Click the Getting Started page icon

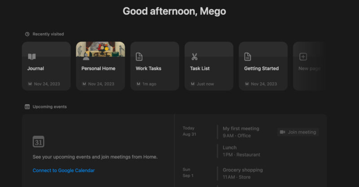(x=248, y=57)
